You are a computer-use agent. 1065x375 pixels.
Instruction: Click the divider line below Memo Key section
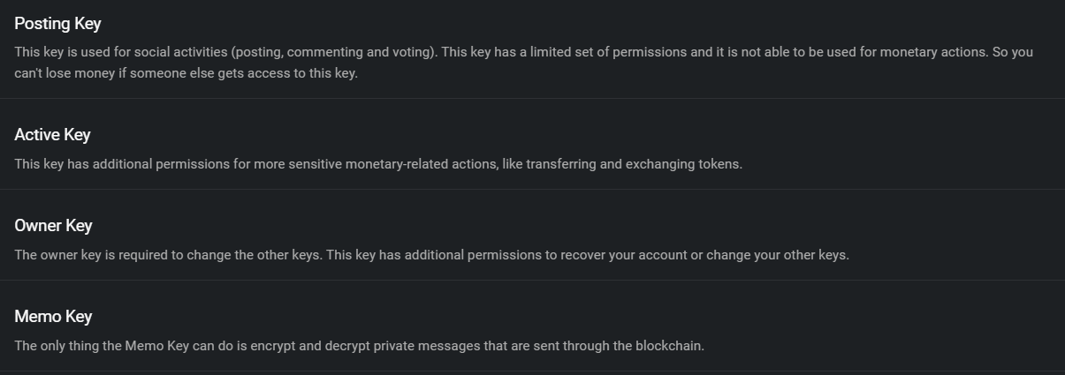532,371
